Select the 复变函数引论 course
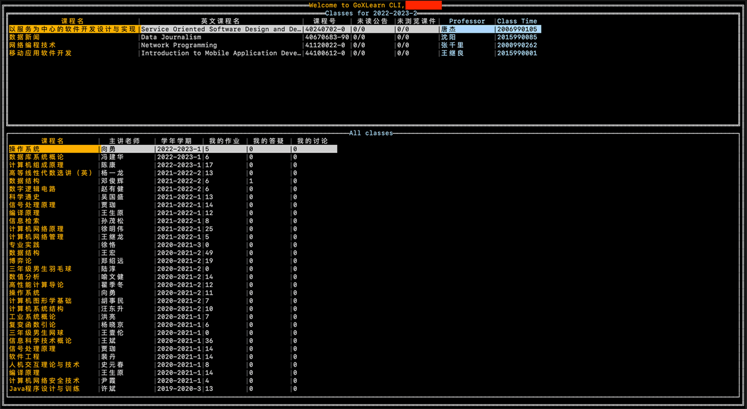The height and width of the screenshot is (409, 747). (32, 324)
